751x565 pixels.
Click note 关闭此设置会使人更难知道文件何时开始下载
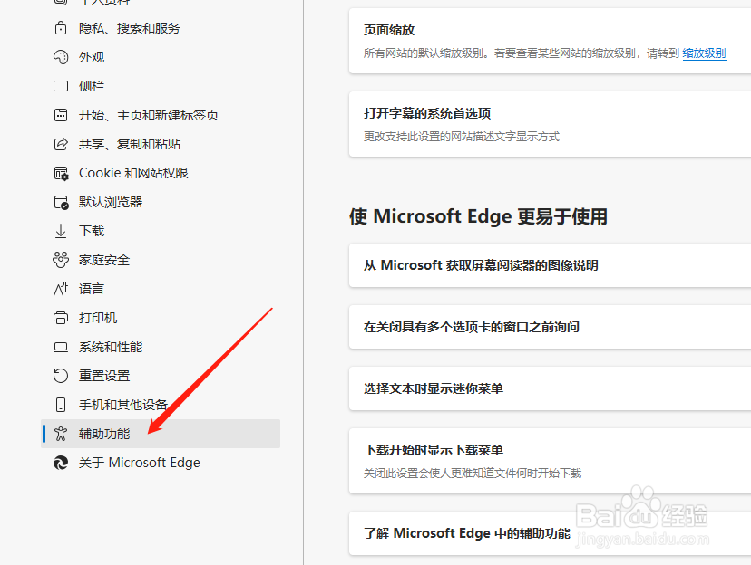tap(473, 474)
